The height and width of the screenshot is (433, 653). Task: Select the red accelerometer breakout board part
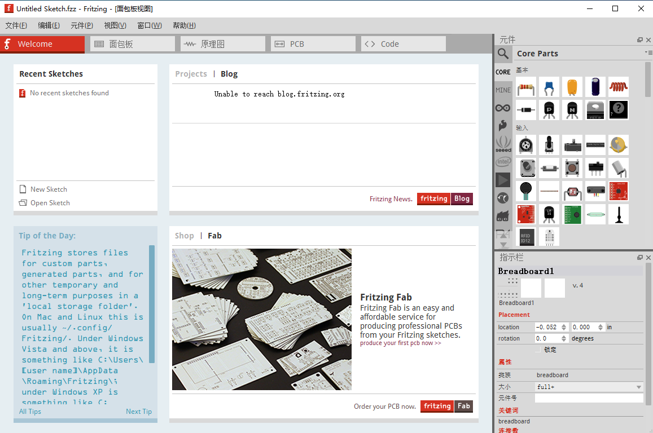619,191
